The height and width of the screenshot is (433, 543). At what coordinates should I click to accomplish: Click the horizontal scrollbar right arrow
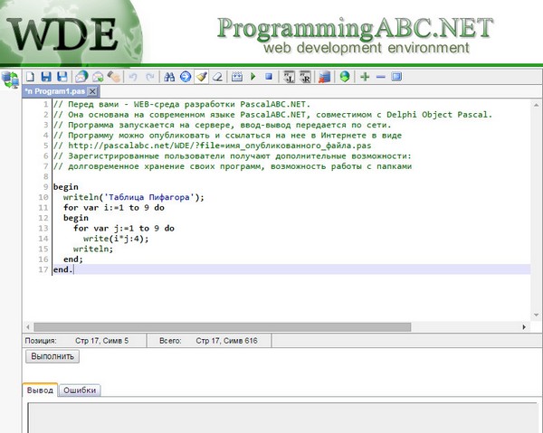pyautogui.click(x=524, y=327)
